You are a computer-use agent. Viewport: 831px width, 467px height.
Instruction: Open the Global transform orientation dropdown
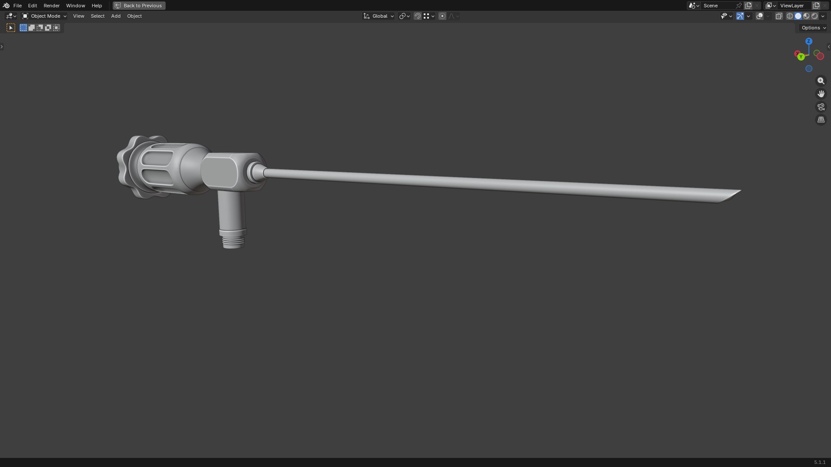(379, 16)
